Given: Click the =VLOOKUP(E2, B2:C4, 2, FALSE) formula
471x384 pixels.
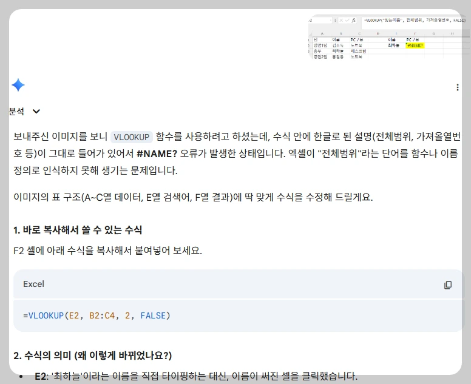Looking at the screenshot, I should pos(97,315).
